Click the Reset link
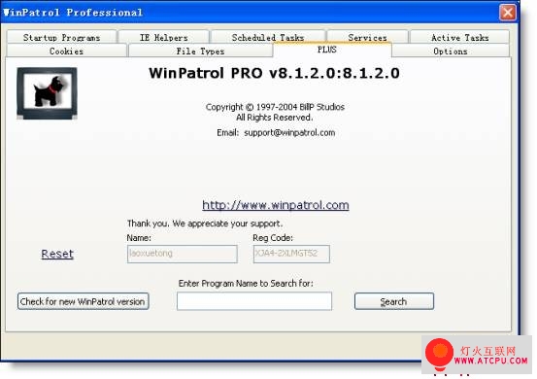Viewport: 537px width, 379px height. point(57,254)
